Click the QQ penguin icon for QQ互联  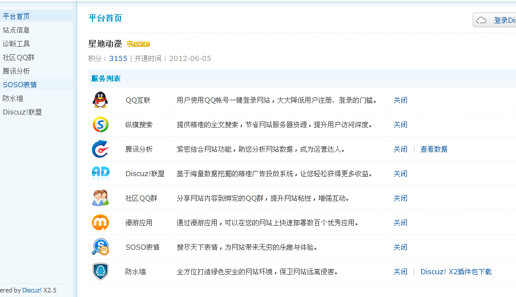click(x=100, y=100)
